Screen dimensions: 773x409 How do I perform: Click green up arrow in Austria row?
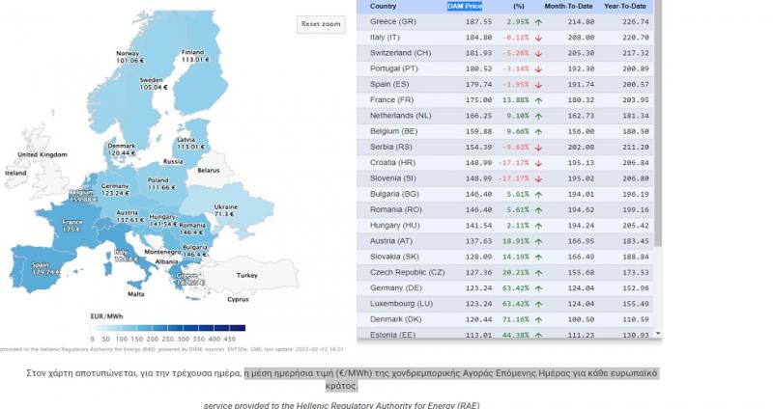[537, 240]
